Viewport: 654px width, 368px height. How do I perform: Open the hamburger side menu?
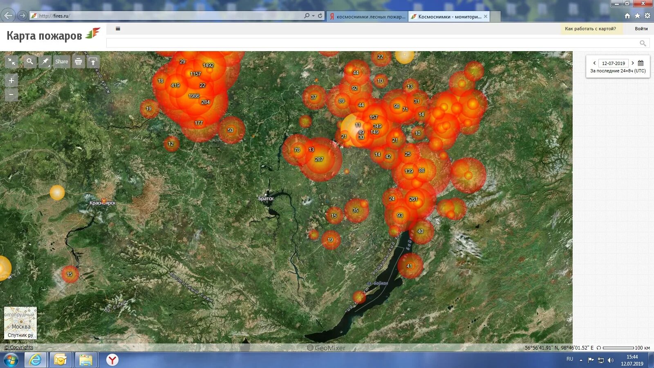tap(118, 29)
